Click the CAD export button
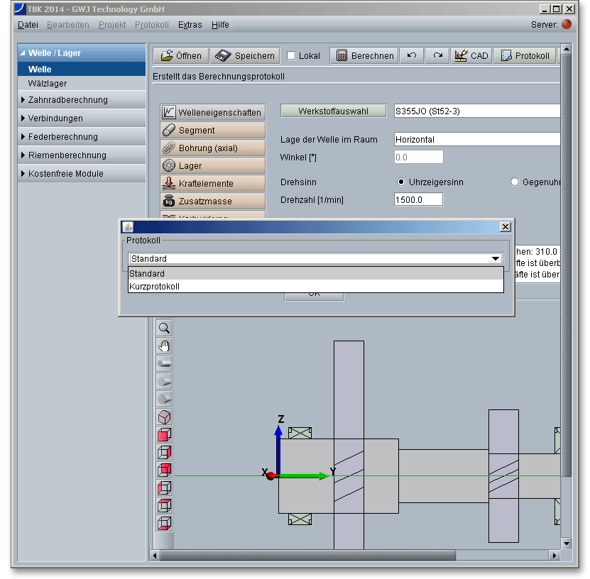The image size is (590, 579). point(471,55)
